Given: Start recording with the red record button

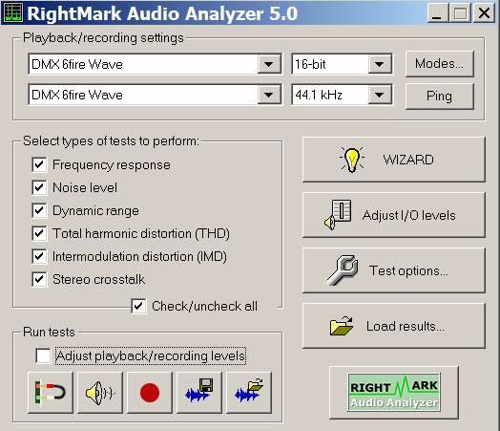Looking at the screenshot, I should [150, 393].
